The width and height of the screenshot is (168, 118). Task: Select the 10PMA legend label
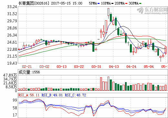click(x=106, y=3)
